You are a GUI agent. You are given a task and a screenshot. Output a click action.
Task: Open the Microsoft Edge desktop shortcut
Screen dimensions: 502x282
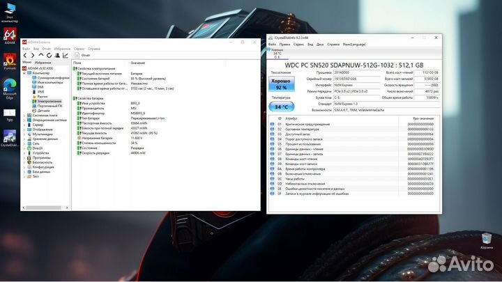pos(10,89)
